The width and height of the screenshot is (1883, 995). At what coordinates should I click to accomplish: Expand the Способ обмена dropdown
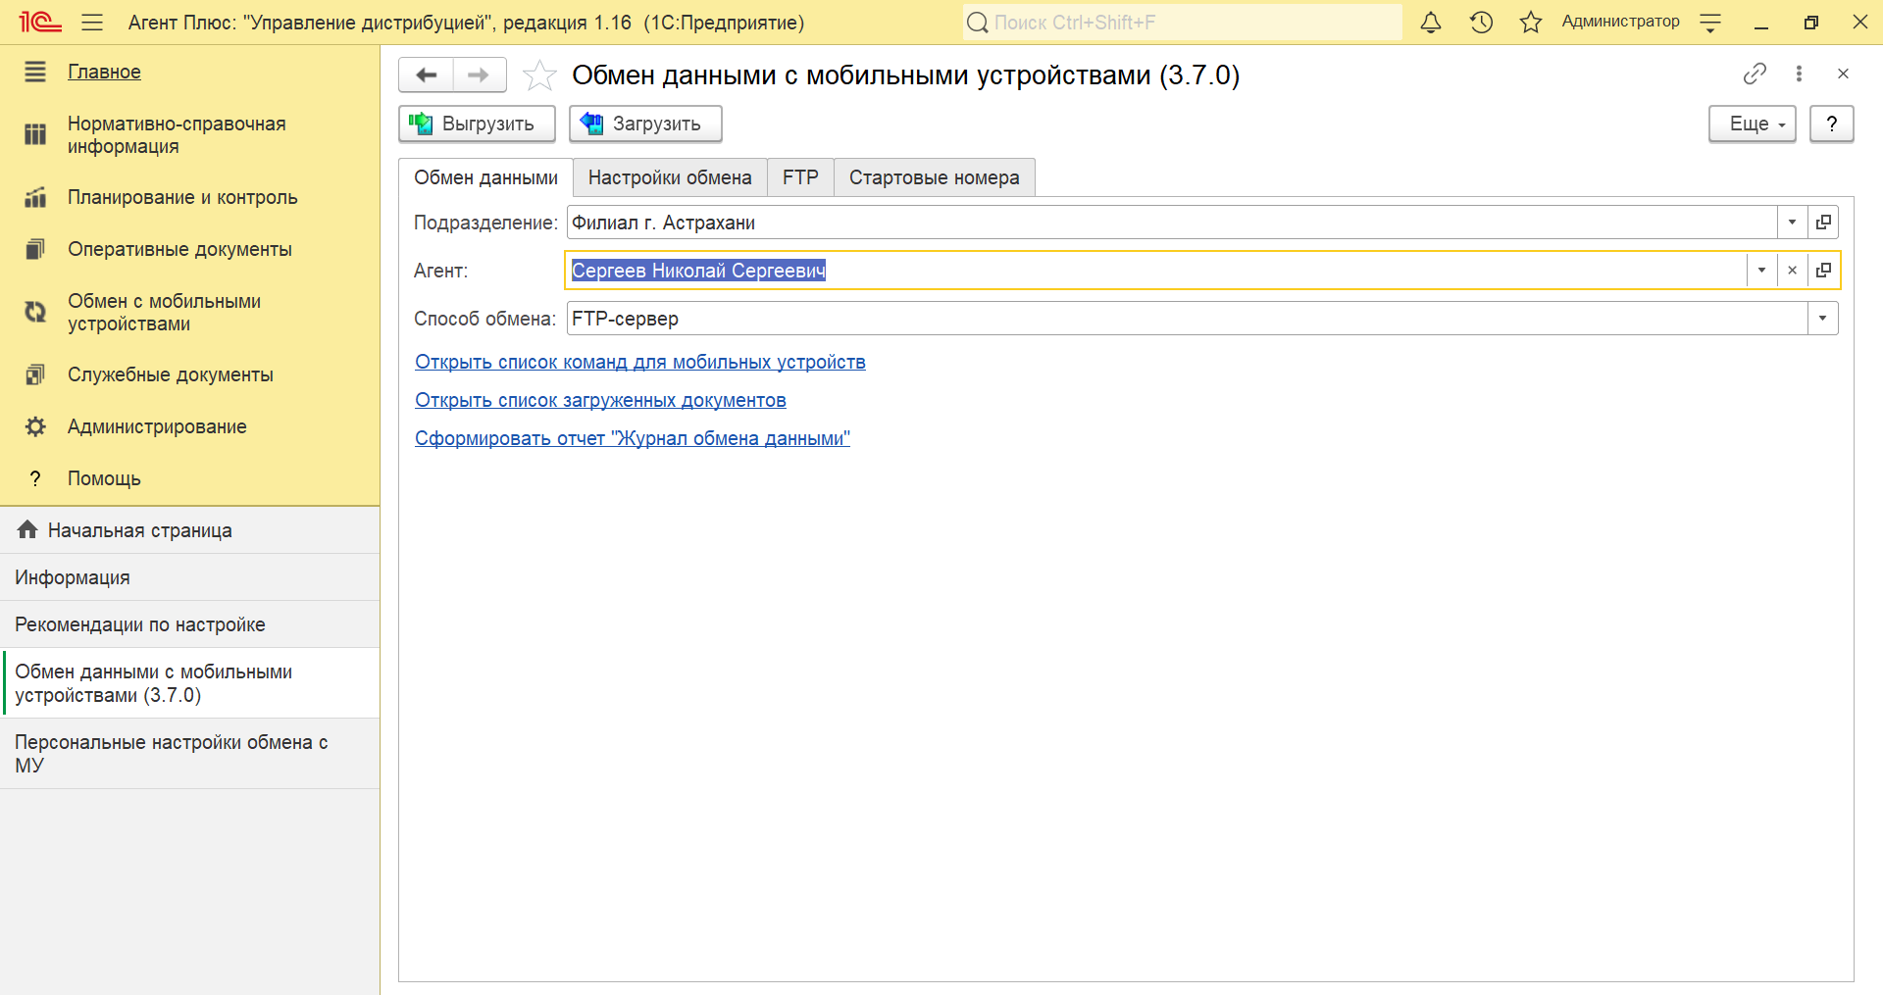tap(1822, 319)
